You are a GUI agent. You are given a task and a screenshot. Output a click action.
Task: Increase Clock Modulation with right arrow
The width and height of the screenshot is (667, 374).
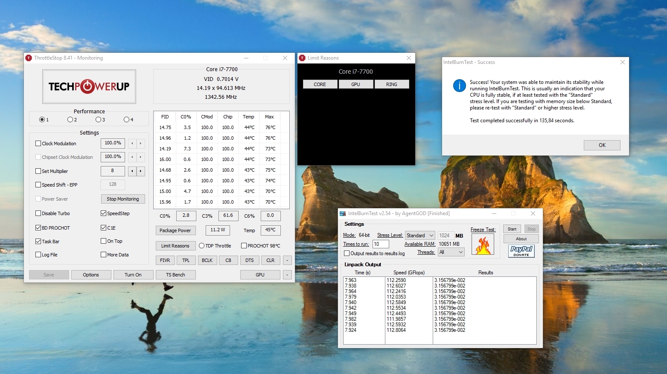[x=140, y=144]
